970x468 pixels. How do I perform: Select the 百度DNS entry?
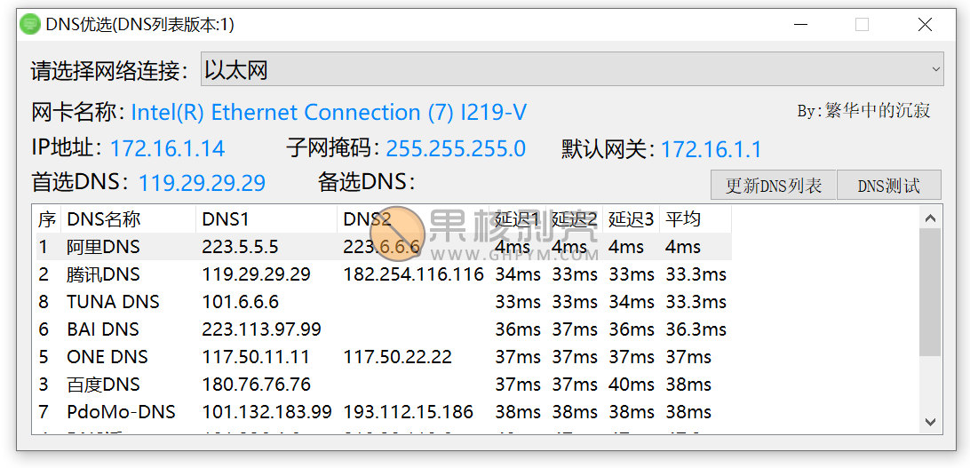(383, 384)
